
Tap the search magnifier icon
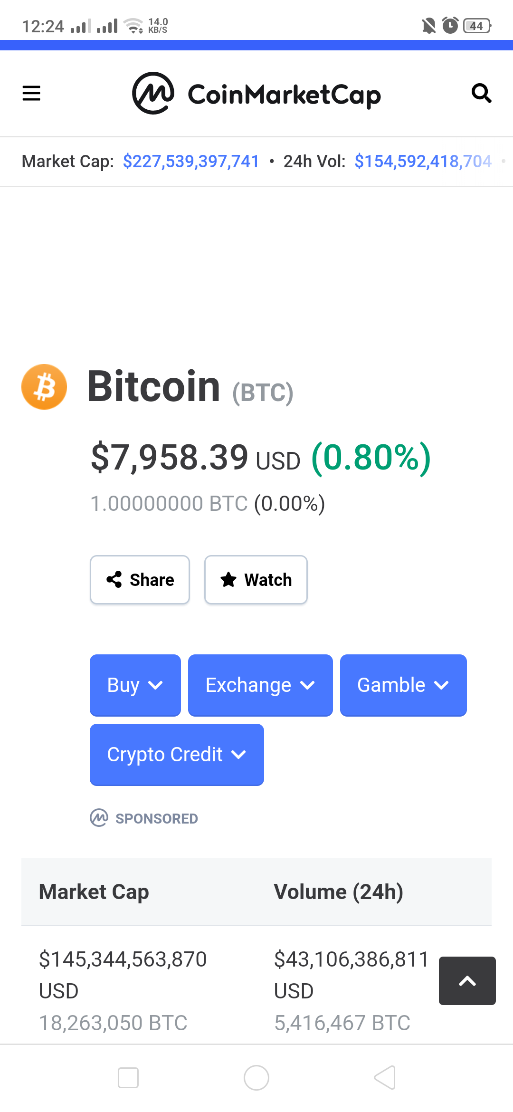coord(481,93)
